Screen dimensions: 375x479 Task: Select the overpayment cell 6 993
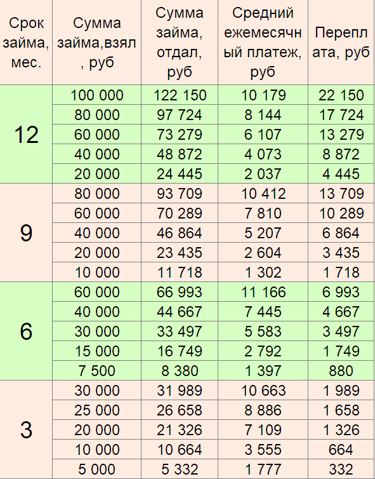(341, 292)
